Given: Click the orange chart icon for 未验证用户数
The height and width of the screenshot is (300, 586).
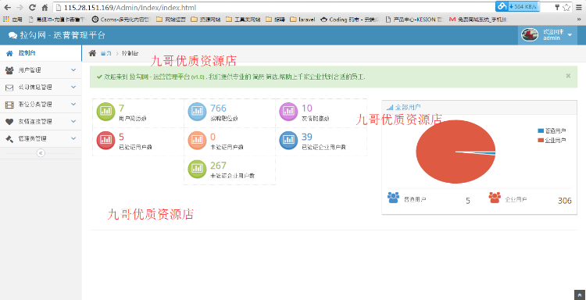Looking at the screenshot, I should click(197, 140).
